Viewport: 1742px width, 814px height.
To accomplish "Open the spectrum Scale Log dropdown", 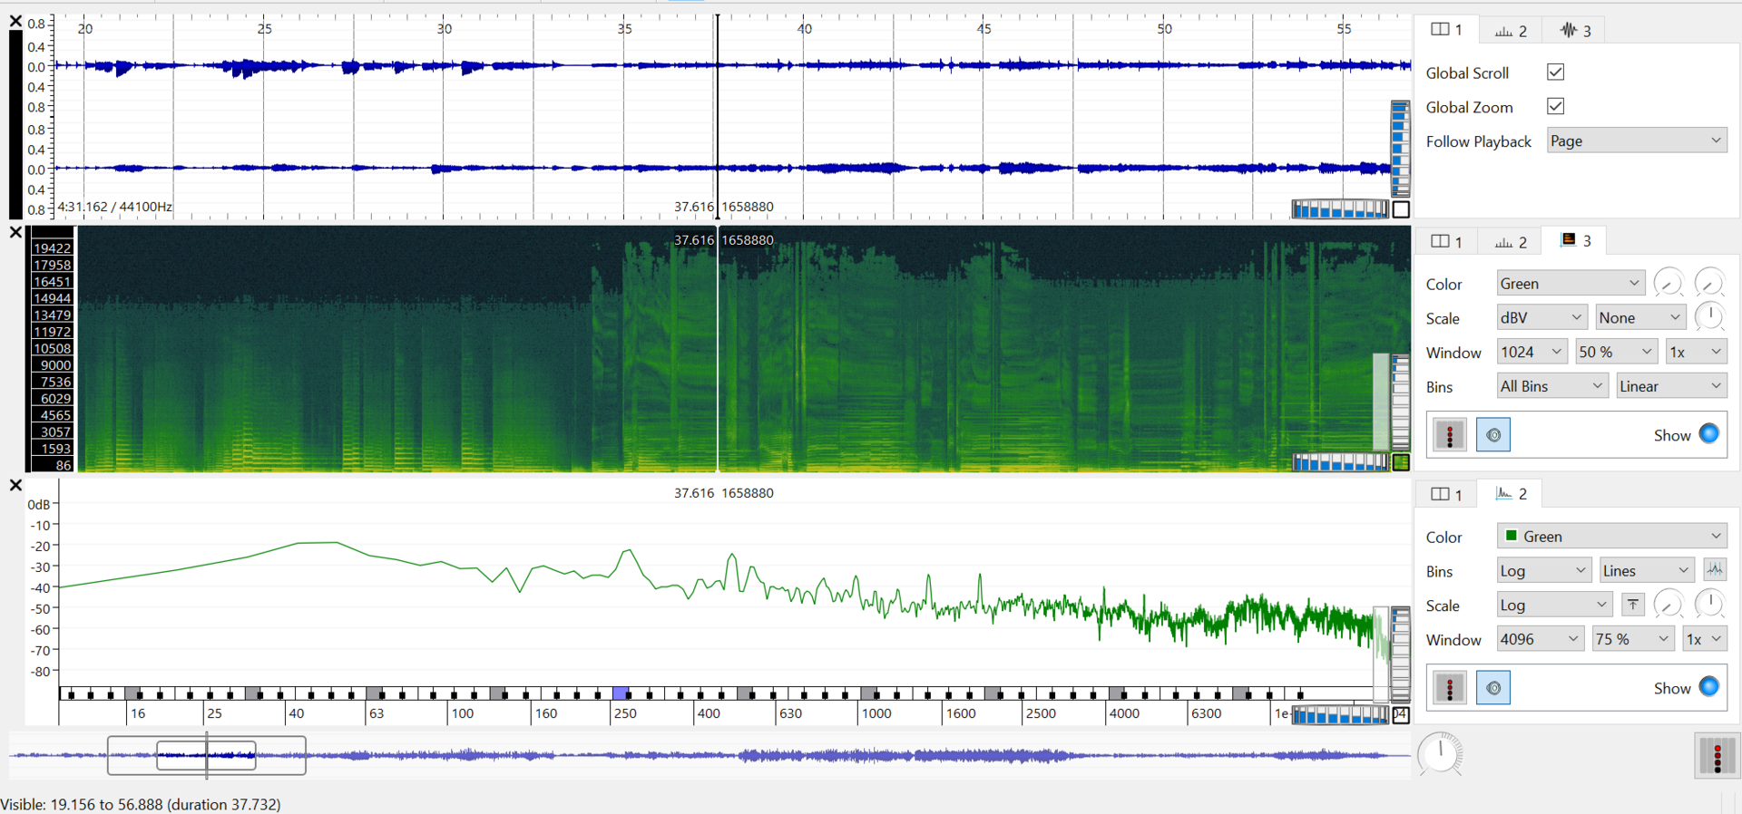I will point(1553,606).
